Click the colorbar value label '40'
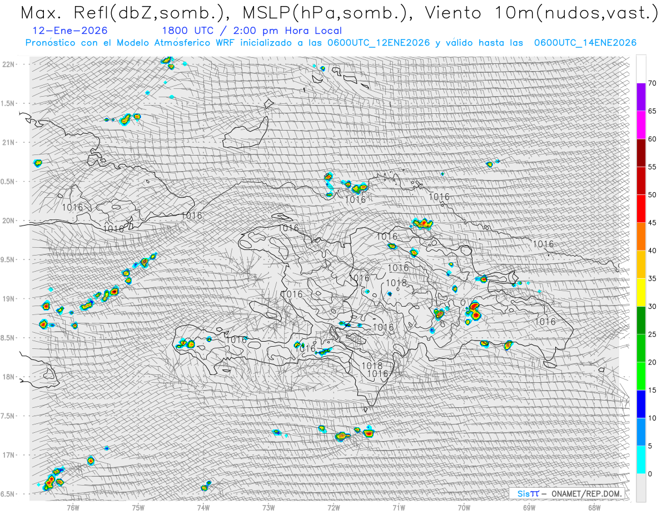 point(652,251)
